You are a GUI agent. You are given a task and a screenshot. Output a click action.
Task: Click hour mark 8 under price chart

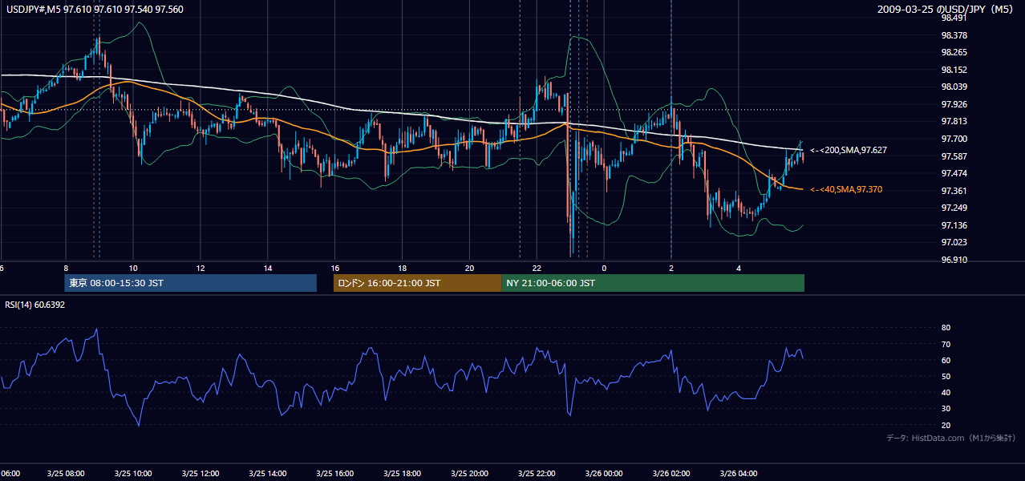[66, 268]
